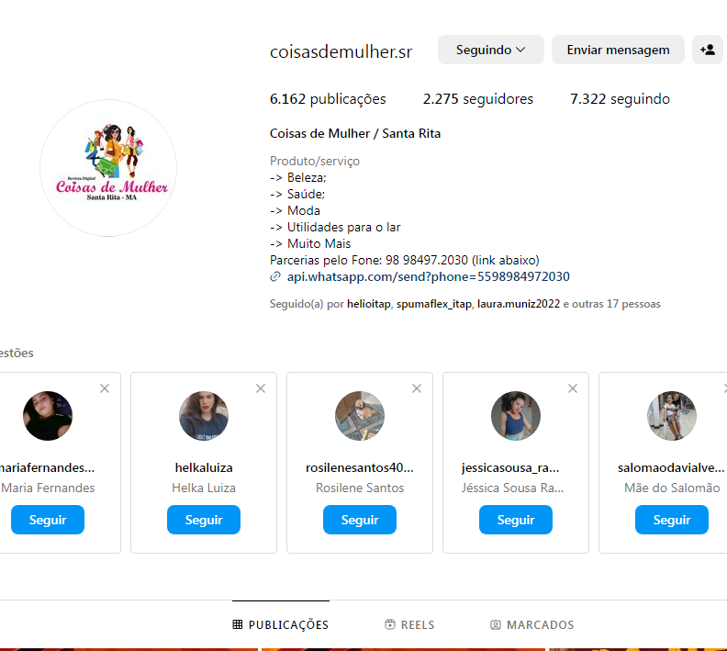This screenshot has height=651, width=727.
Task: Follow Mãe do Salomão with Seguir
Action: point(671,520)
